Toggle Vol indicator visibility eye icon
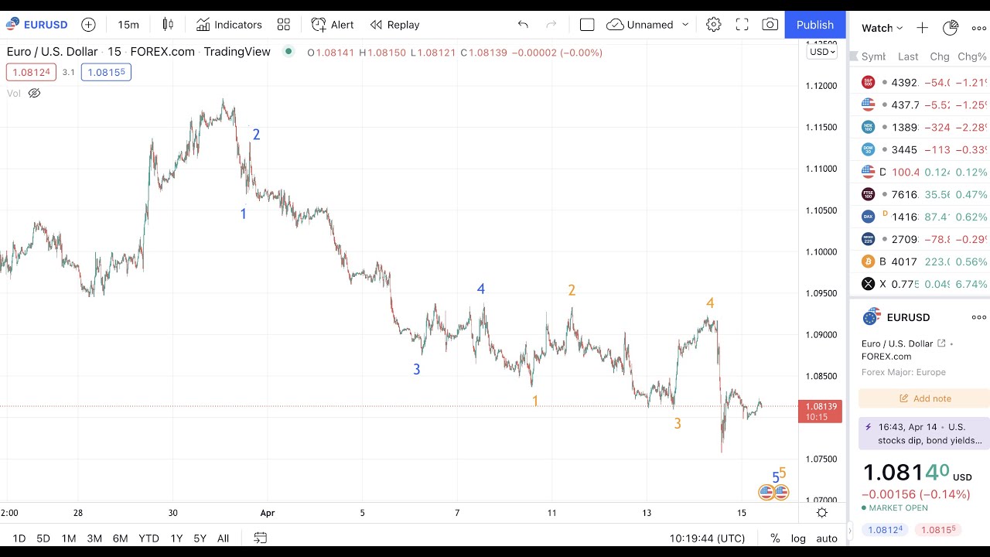Viewport: 990px width, 557px height. pos(34,94)
